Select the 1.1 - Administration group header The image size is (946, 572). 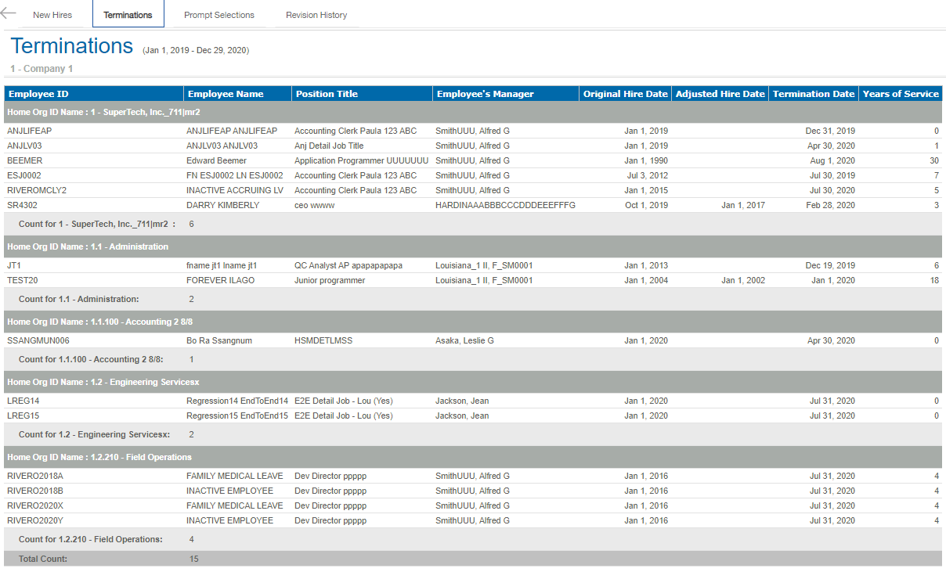tap(88, 246)
